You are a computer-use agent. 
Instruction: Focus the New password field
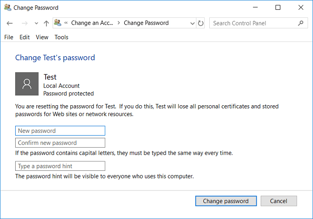(x=60, y=131)
